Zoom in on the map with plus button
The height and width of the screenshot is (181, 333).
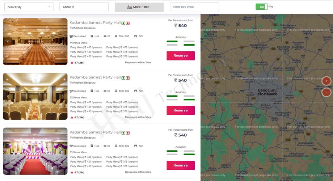[x=326, y=81]
